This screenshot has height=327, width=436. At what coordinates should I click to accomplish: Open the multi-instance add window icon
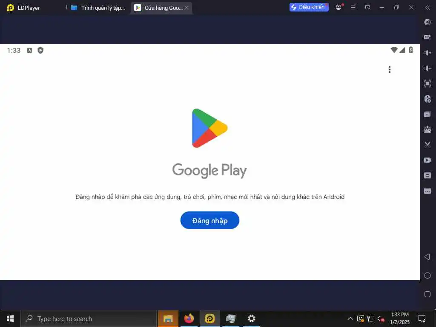[427, 114]
